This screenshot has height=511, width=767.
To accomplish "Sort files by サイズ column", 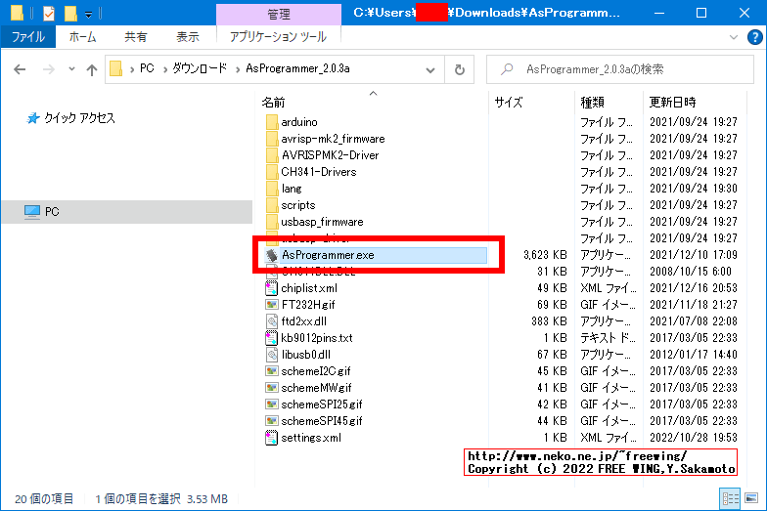I will (509, 102).
